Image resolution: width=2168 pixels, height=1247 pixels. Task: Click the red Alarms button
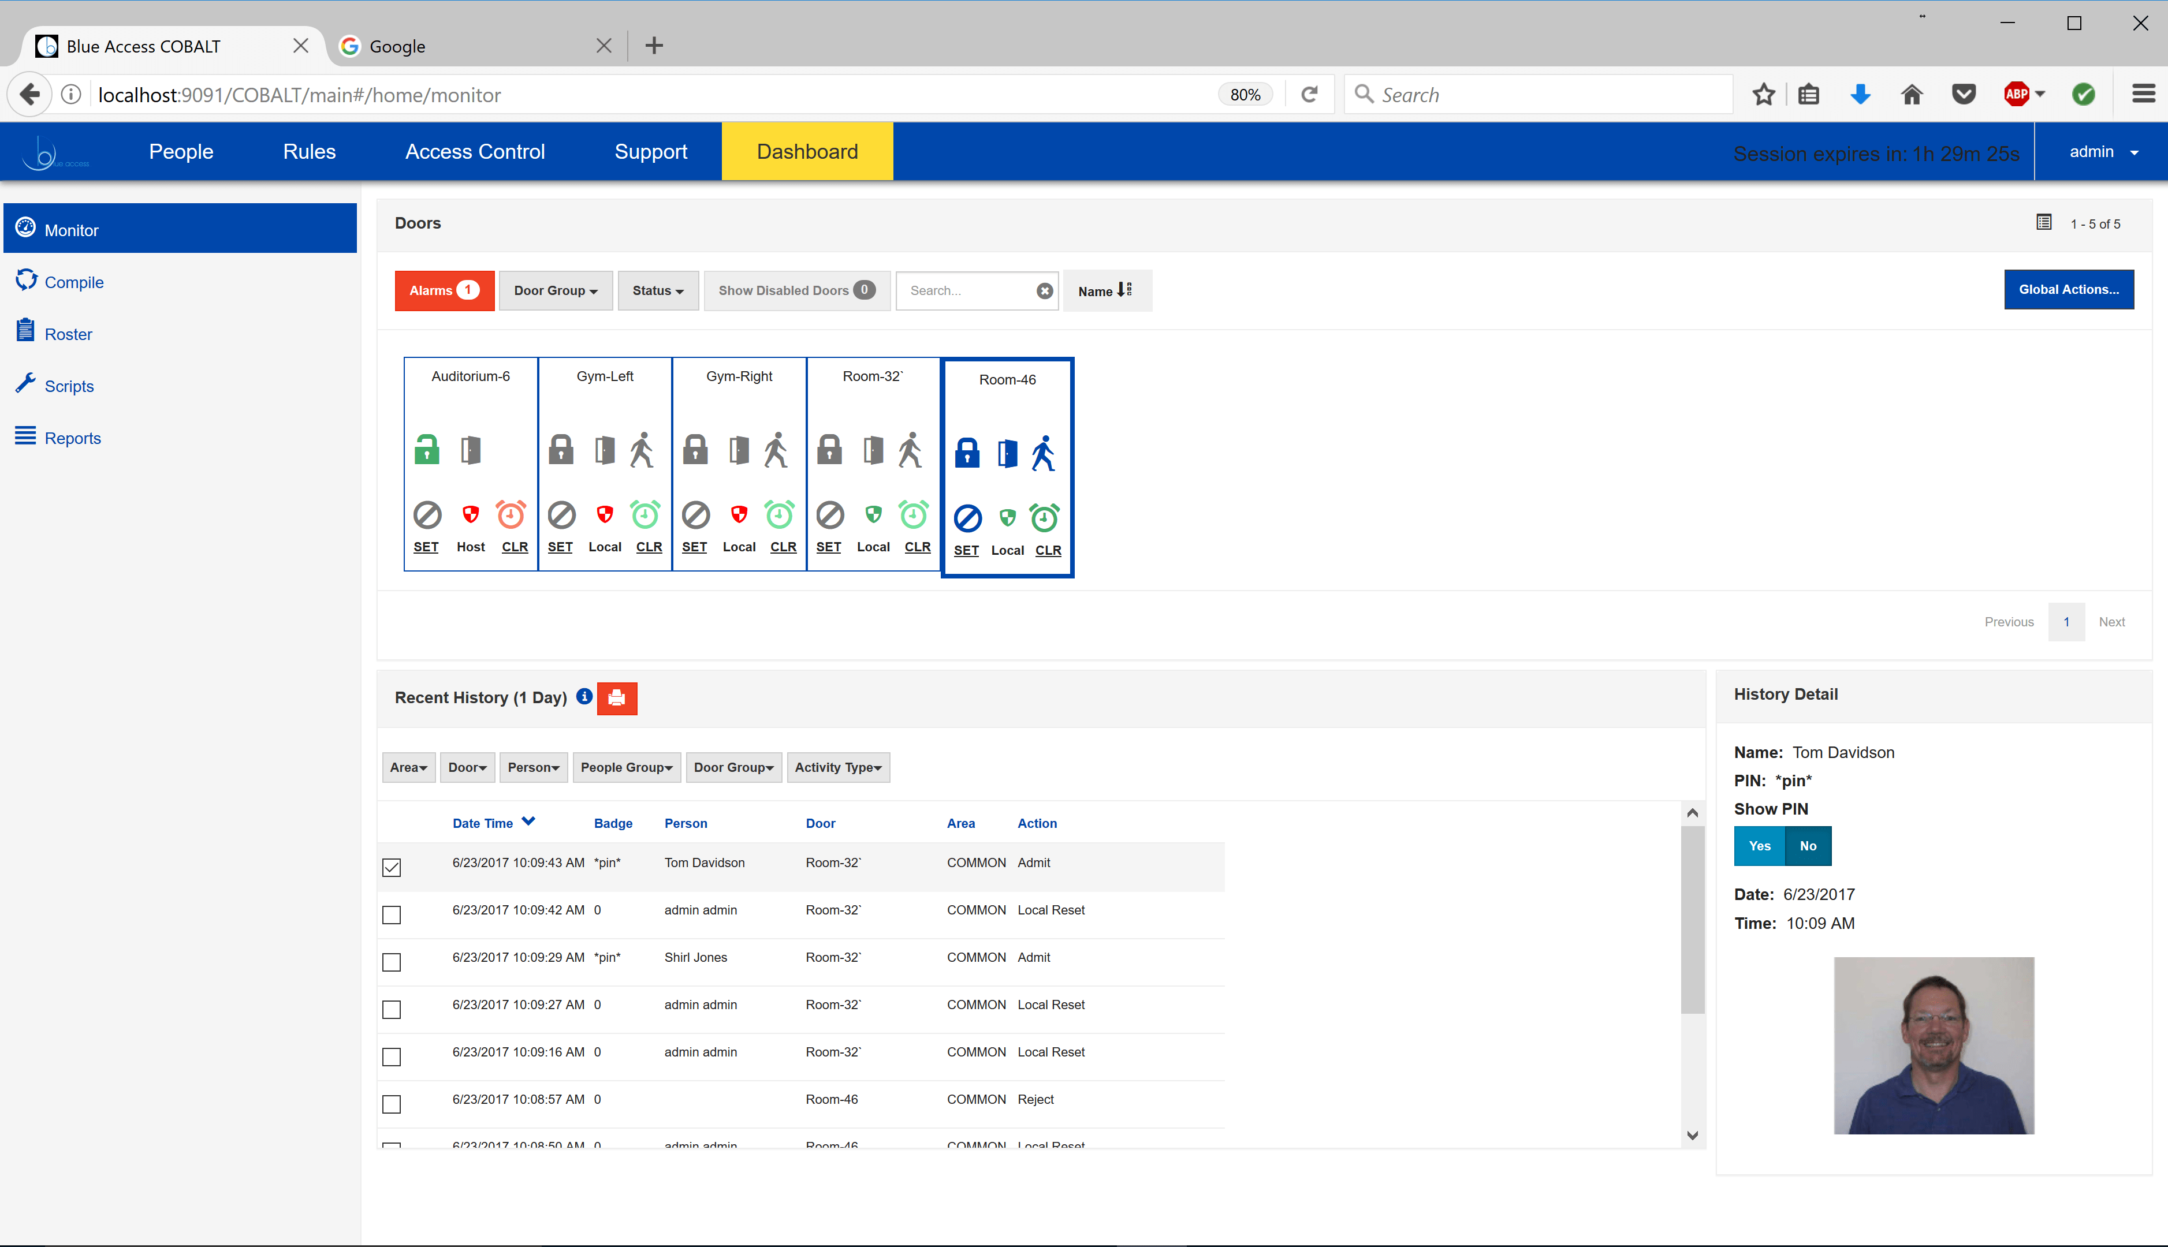coord(444,290)
